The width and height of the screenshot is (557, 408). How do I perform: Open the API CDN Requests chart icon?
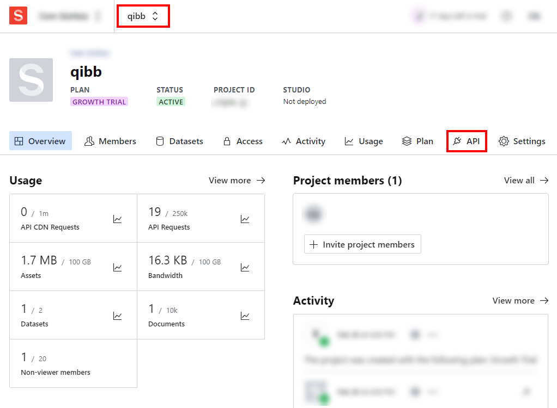coord(118,219)
